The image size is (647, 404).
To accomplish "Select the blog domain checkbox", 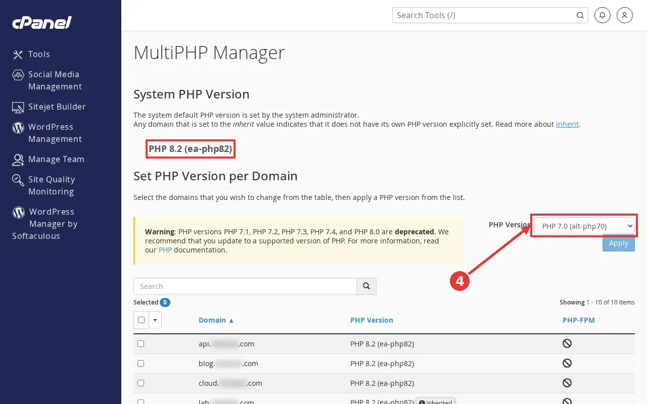I will pyautogui.click(x=141, y=363).
